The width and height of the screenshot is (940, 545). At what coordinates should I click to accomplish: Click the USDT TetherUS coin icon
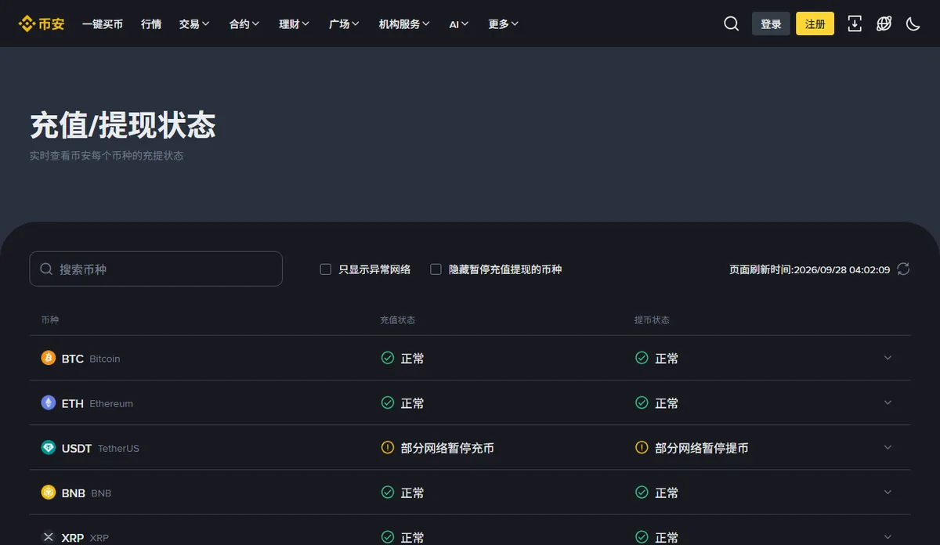(49, 447)
